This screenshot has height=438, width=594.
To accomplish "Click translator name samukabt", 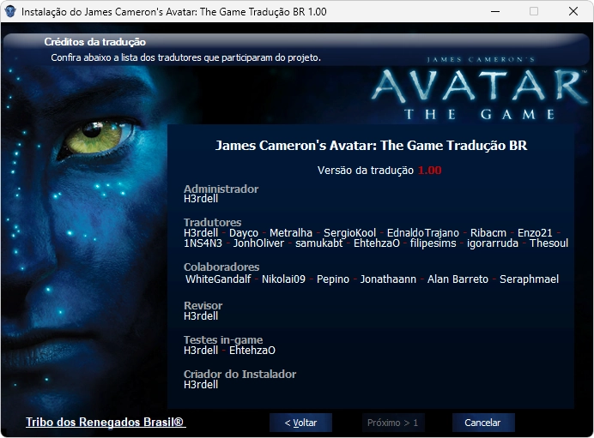I will coord(319,243).
